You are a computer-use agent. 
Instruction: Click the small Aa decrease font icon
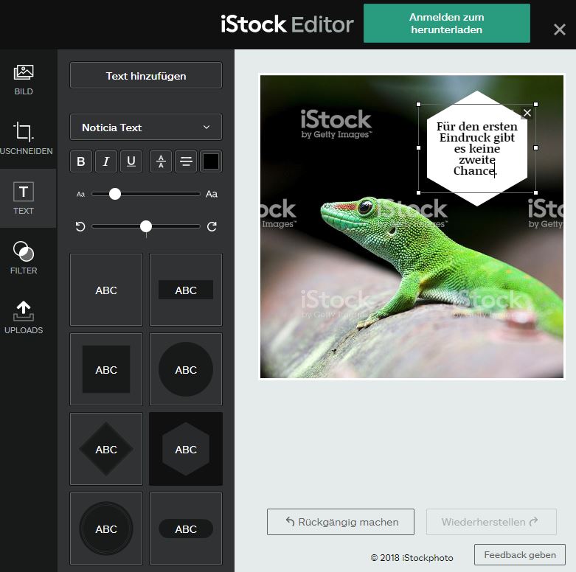click(x=80, y=194)
